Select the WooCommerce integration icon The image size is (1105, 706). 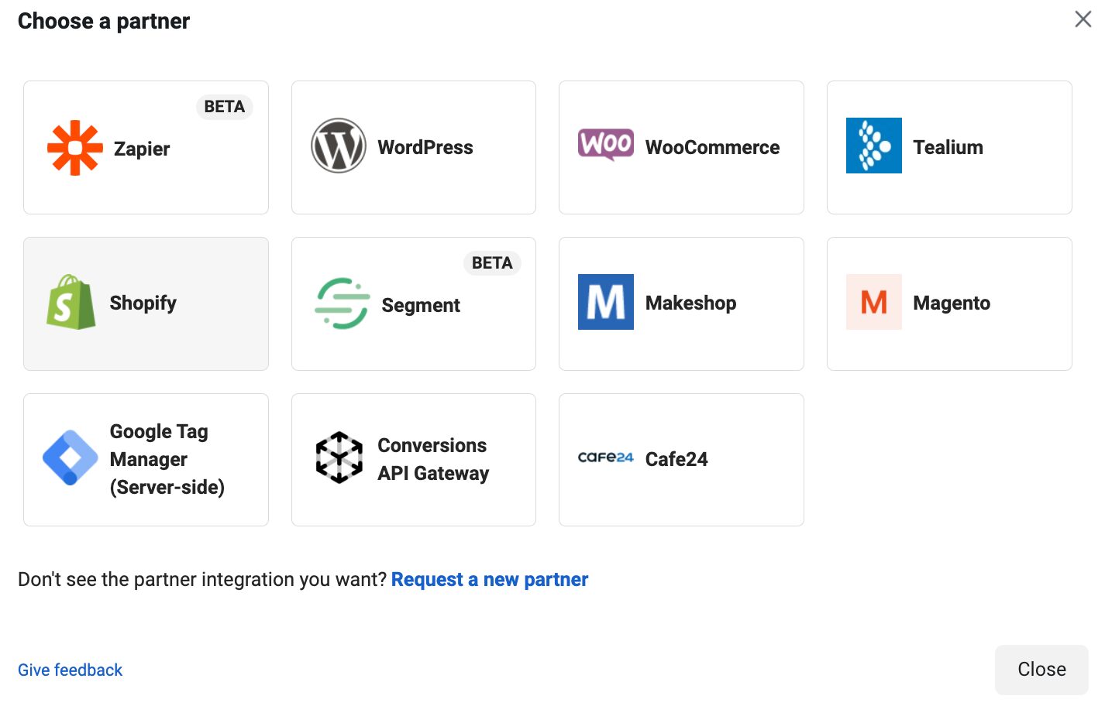(x=605, y=144)
